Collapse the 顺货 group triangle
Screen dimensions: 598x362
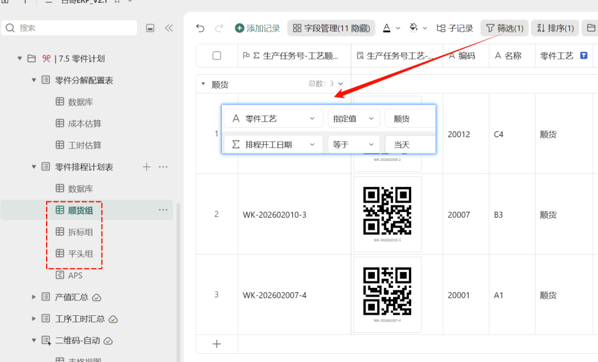tap(203, 84)
